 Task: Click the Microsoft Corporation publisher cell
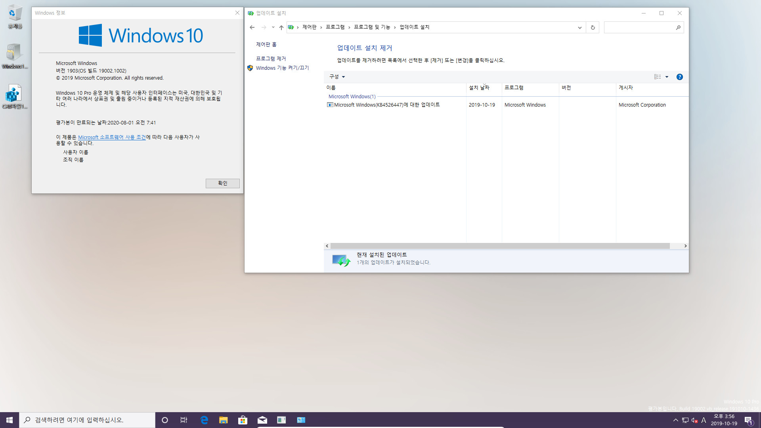[x=642, y=105]
